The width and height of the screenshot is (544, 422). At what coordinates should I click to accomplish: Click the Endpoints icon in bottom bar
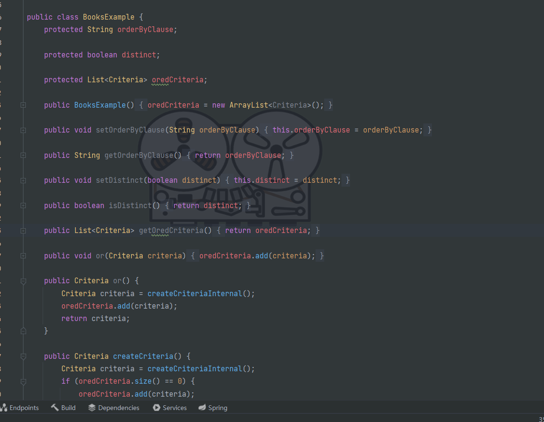coord(3,408)
